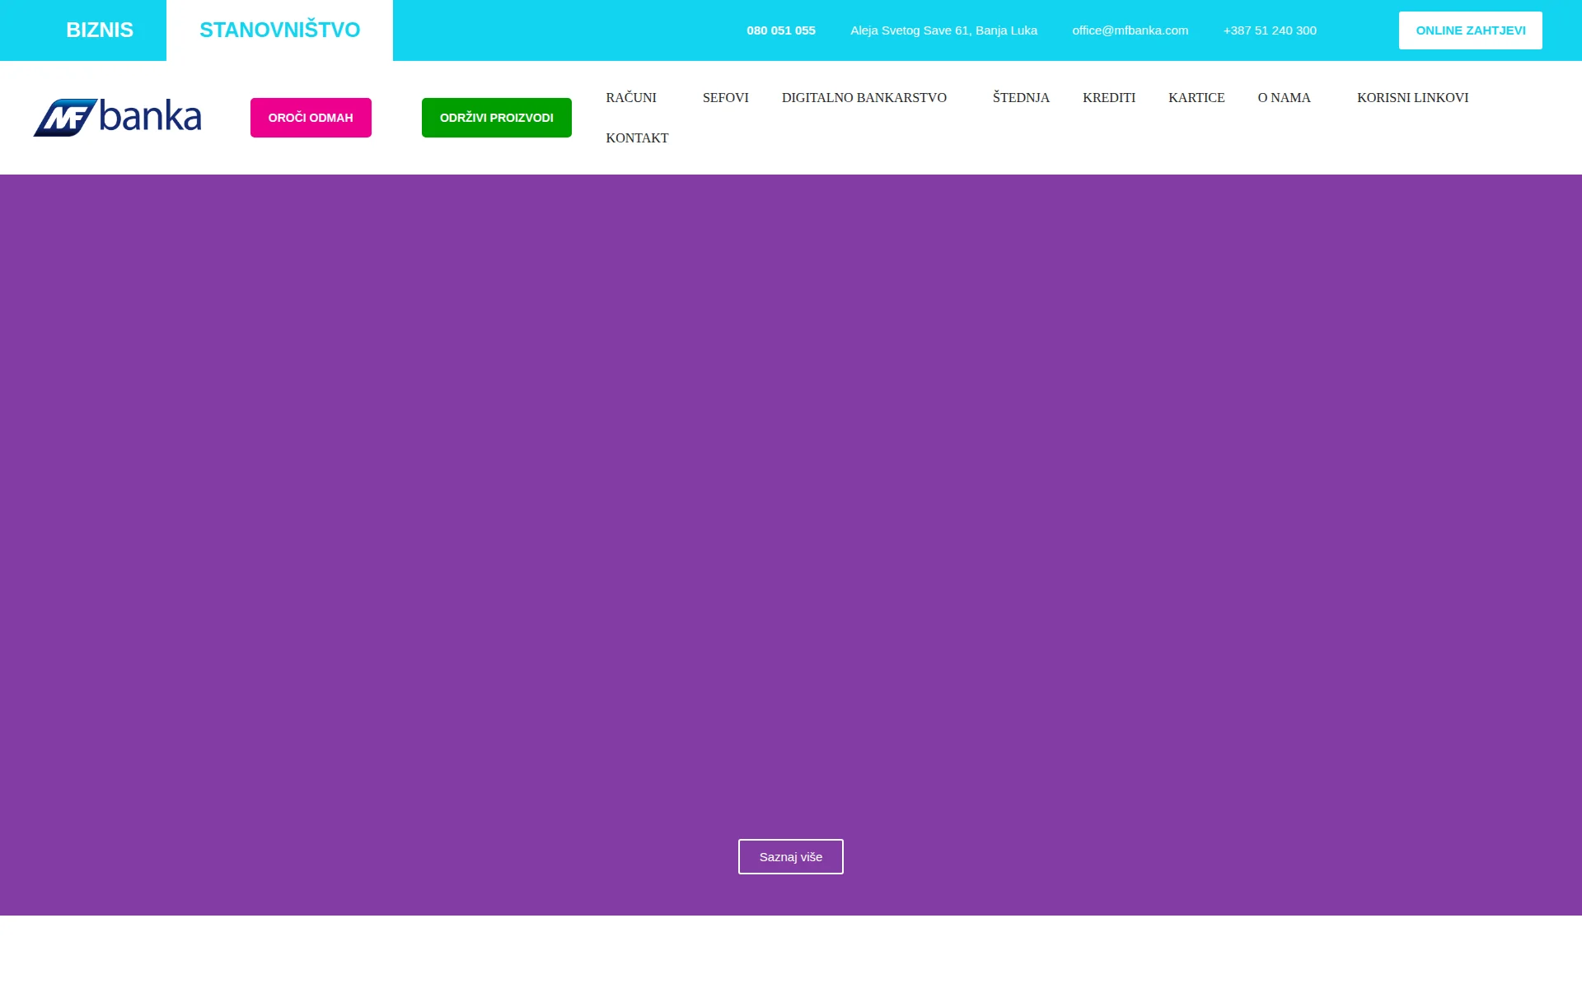Click the Saznaj više button
The image size is (1582, 988).
coord(791,857)
